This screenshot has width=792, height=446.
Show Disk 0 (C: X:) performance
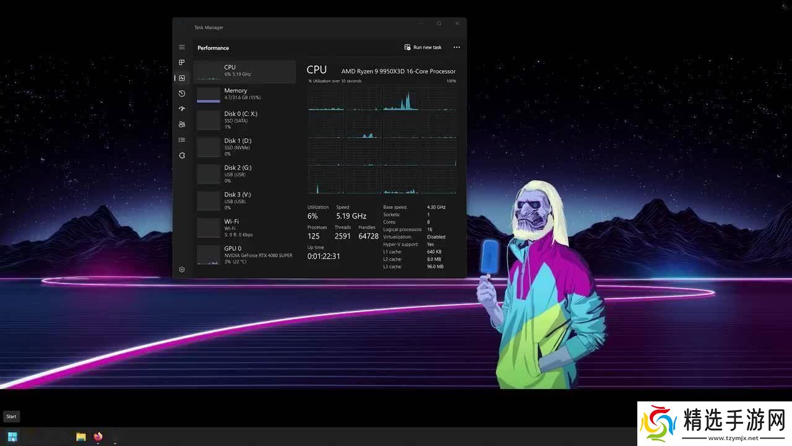(245, 120)
